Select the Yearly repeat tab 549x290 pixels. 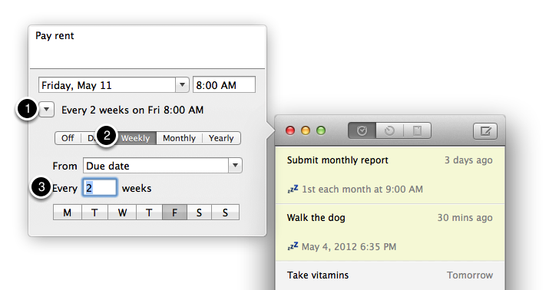point(221,138)
